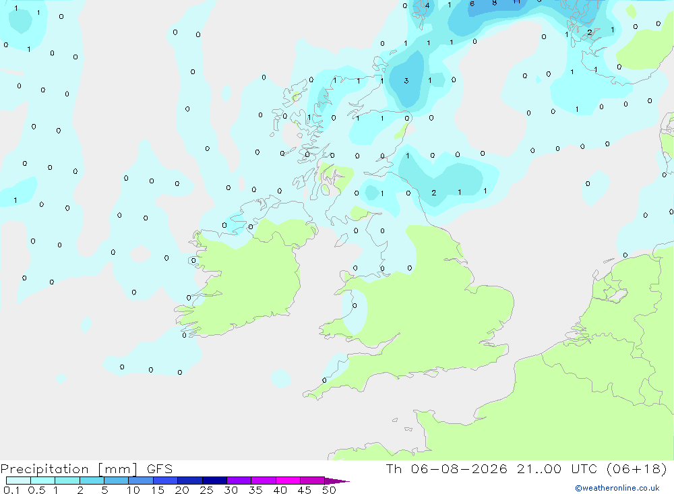Select the 5–10 mm legend color box
The width and height of the screenshot is (674, 494).
pyautogui.click(x=116, y=481)
